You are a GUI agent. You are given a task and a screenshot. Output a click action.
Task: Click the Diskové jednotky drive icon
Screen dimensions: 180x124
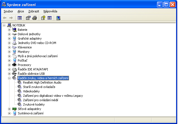coord(14,34)
